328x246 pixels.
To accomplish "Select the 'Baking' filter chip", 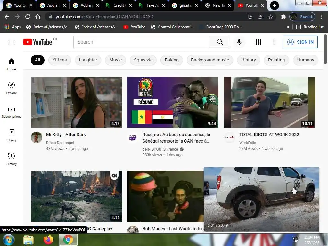I will [172, 60].
